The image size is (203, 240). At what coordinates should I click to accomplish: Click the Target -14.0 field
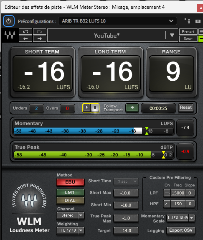pos(126,231)
